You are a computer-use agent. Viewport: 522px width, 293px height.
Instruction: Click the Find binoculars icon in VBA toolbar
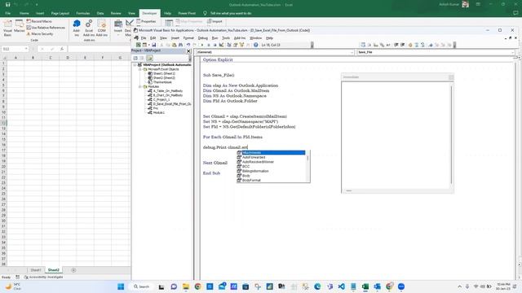coord(180,45)
